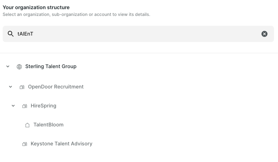Click the "Your organization structure" heading
Viewport: 278px width, 162px height.
tap(36, 7)
